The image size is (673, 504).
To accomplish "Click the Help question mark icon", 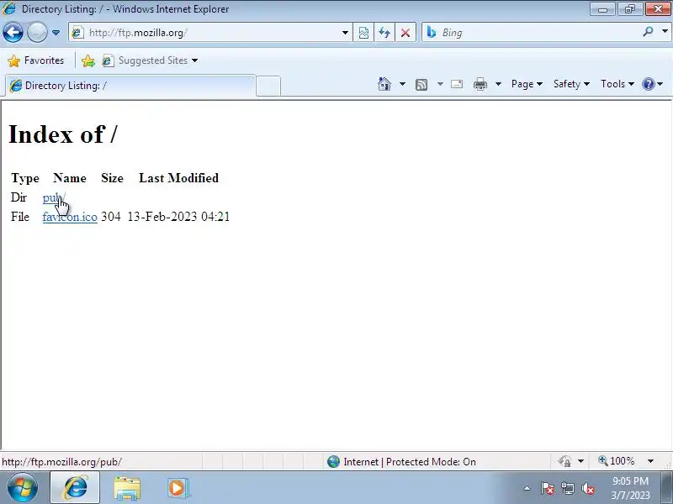I will [x=648, y=84].
